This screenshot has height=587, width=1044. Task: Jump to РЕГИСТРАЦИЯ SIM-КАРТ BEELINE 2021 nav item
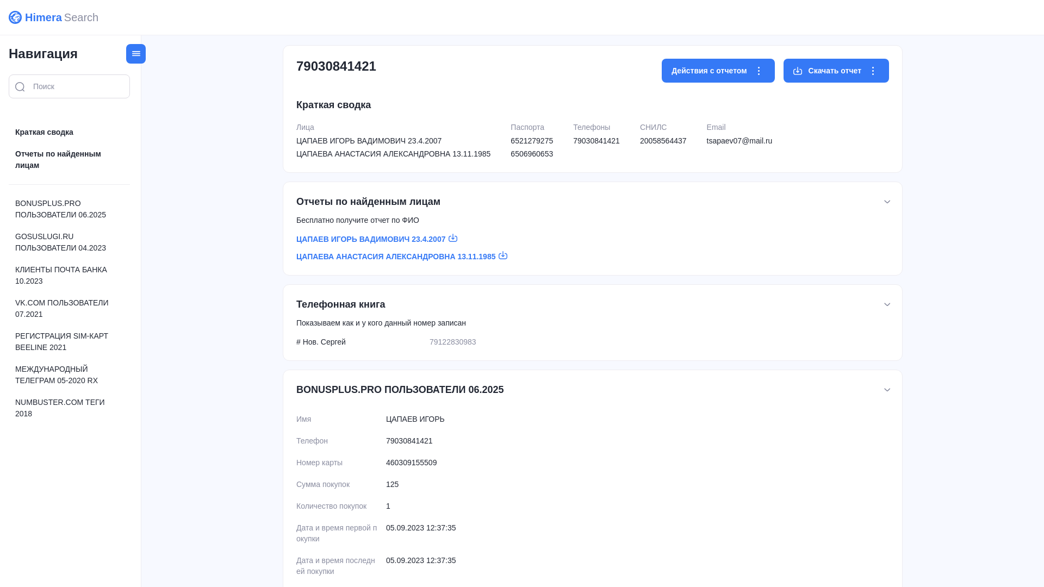click(x=61, y=341)
